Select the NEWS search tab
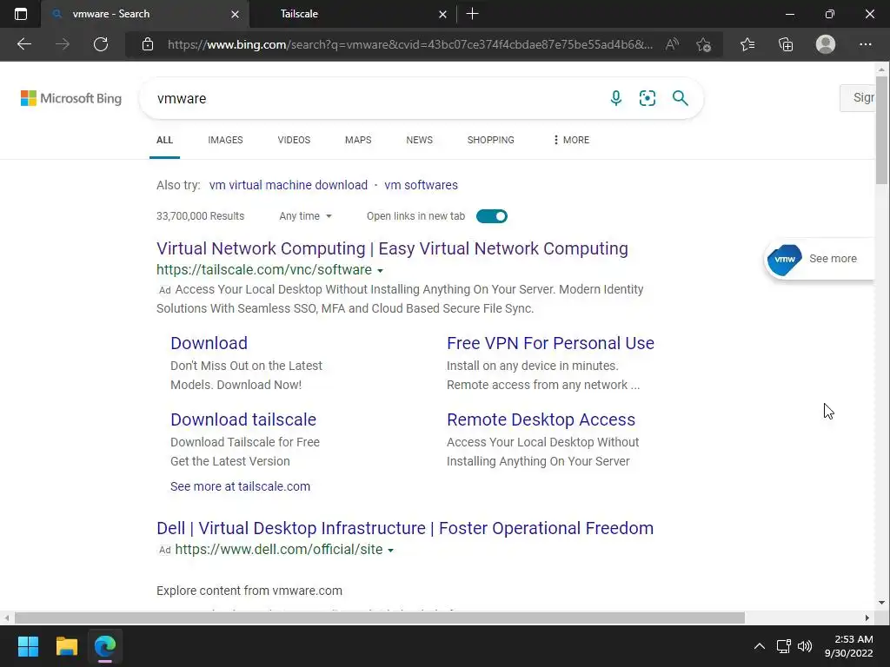890x667 pixels. pyautogui.click(x=420, y=140)
